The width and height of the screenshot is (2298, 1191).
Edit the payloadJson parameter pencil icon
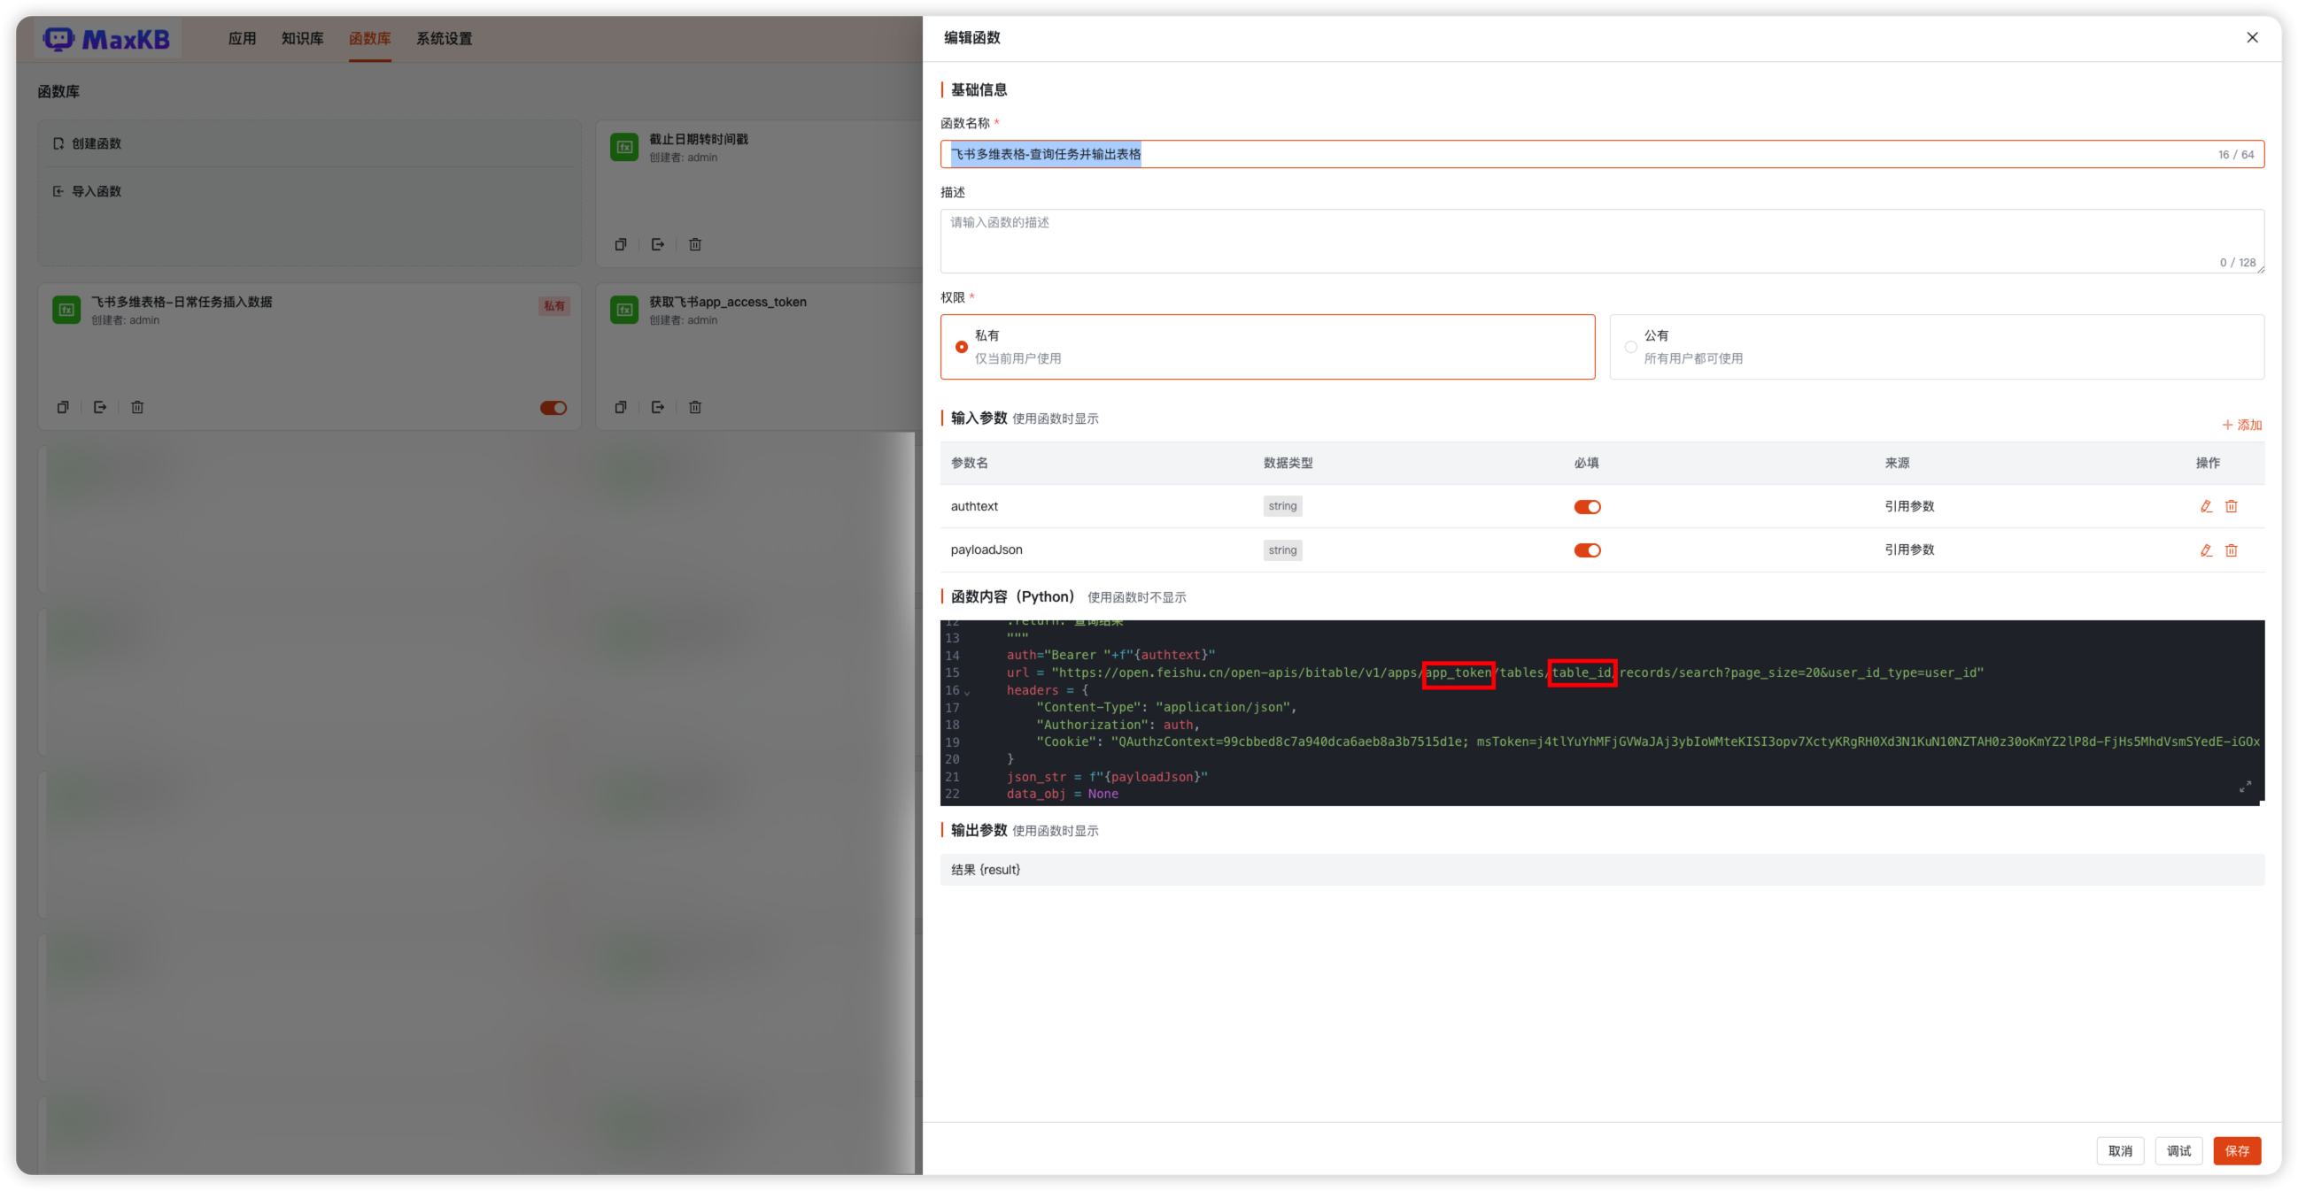pos(2205,550)
